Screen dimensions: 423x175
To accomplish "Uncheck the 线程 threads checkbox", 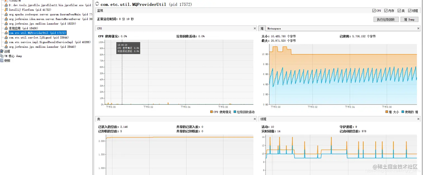I will 410,11.
